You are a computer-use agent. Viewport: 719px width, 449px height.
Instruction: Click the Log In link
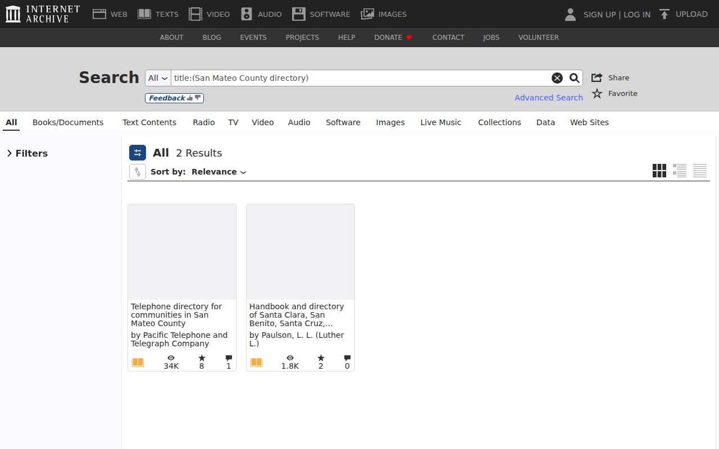point(637,15)
